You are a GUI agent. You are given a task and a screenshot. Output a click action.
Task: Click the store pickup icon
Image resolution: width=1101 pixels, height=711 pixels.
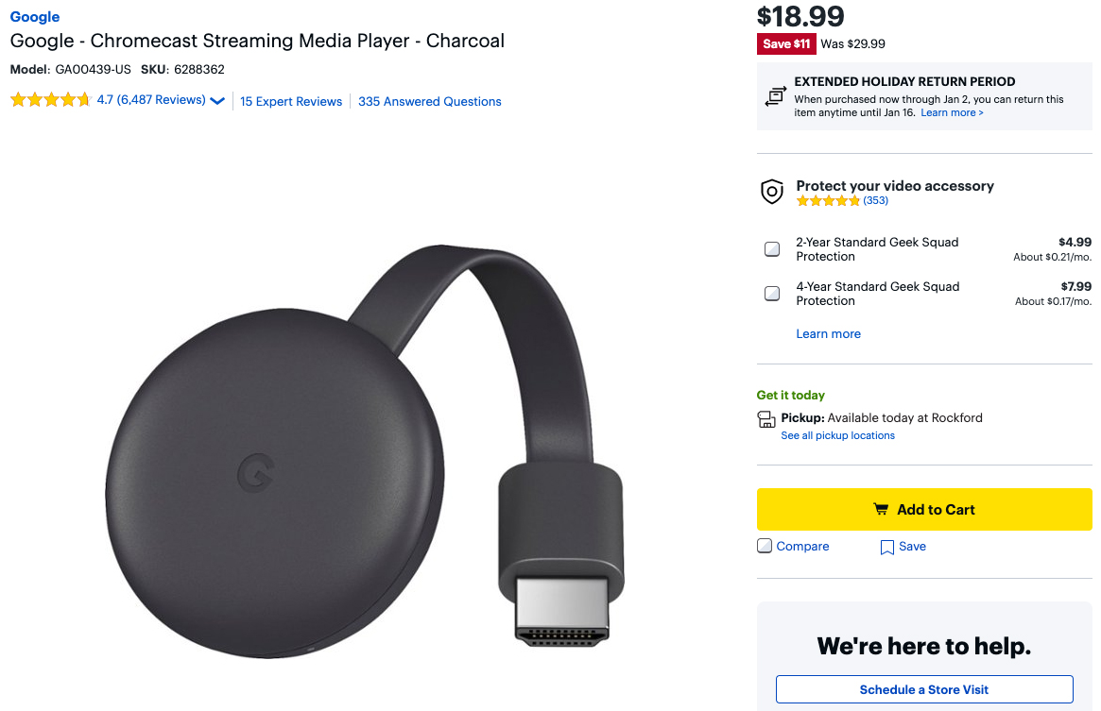tap(766, 419)
